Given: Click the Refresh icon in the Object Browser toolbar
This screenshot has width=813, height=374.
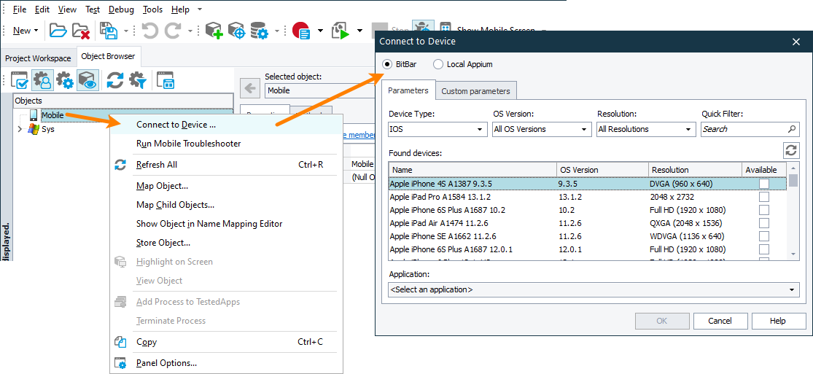Looking at the screenshot, I should click(x=114, y=80).
